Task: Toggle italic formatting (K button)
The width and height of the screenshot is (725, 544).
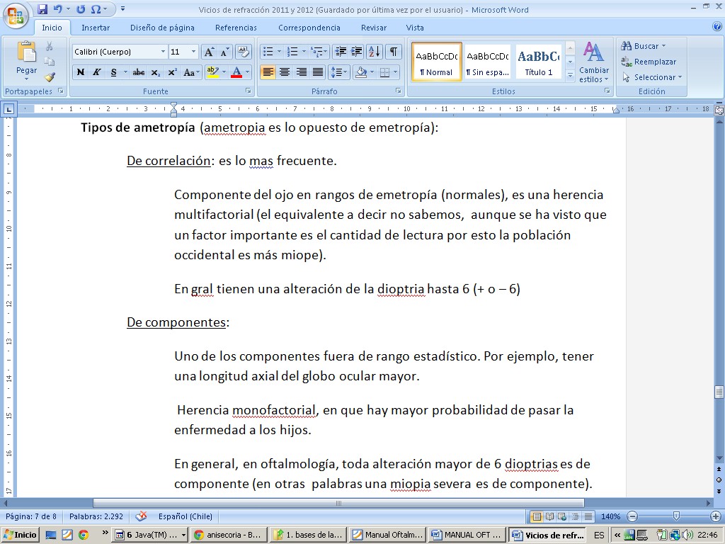Action: (x=96, y=72)
